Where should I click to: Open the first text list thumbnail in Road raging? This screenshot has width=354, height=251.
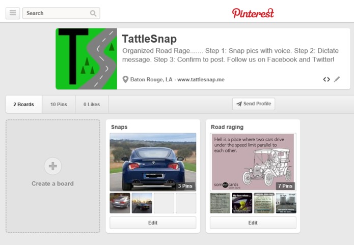coord(220,203)
